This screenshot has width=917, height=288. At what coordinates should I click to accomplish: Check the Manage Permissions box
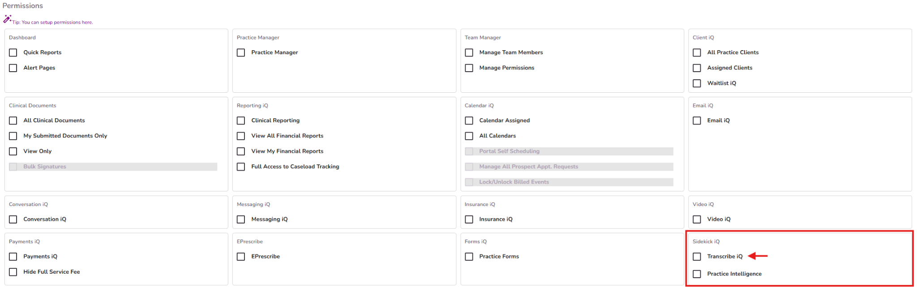469,68
